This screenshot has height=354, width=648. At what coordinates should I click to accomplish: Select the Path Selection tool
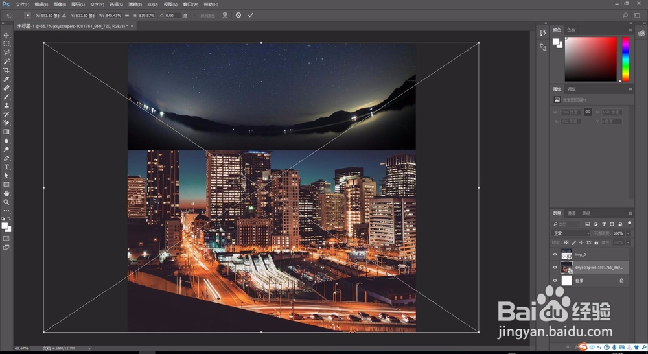6,176
